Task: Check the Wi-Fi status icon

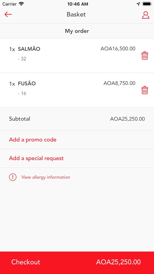Action: pos(22,4)
